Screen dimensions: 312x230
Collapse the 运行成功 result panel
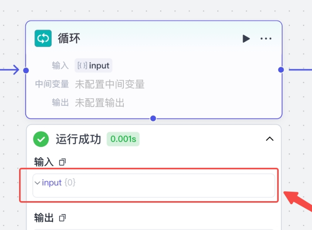269,139
